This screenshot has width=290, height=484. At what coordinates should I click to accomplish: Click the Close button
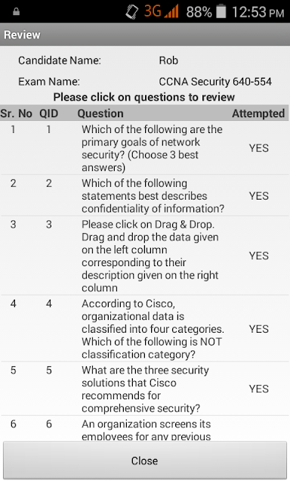point(145,461)
